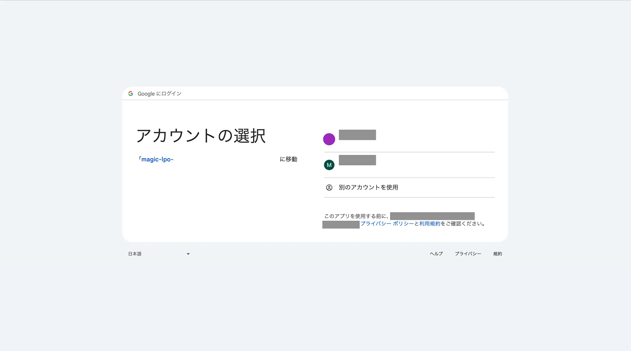The height and width of the screenshot is (351, 631).
Task: Open footer 規約 link
Action: click(498, 254)
